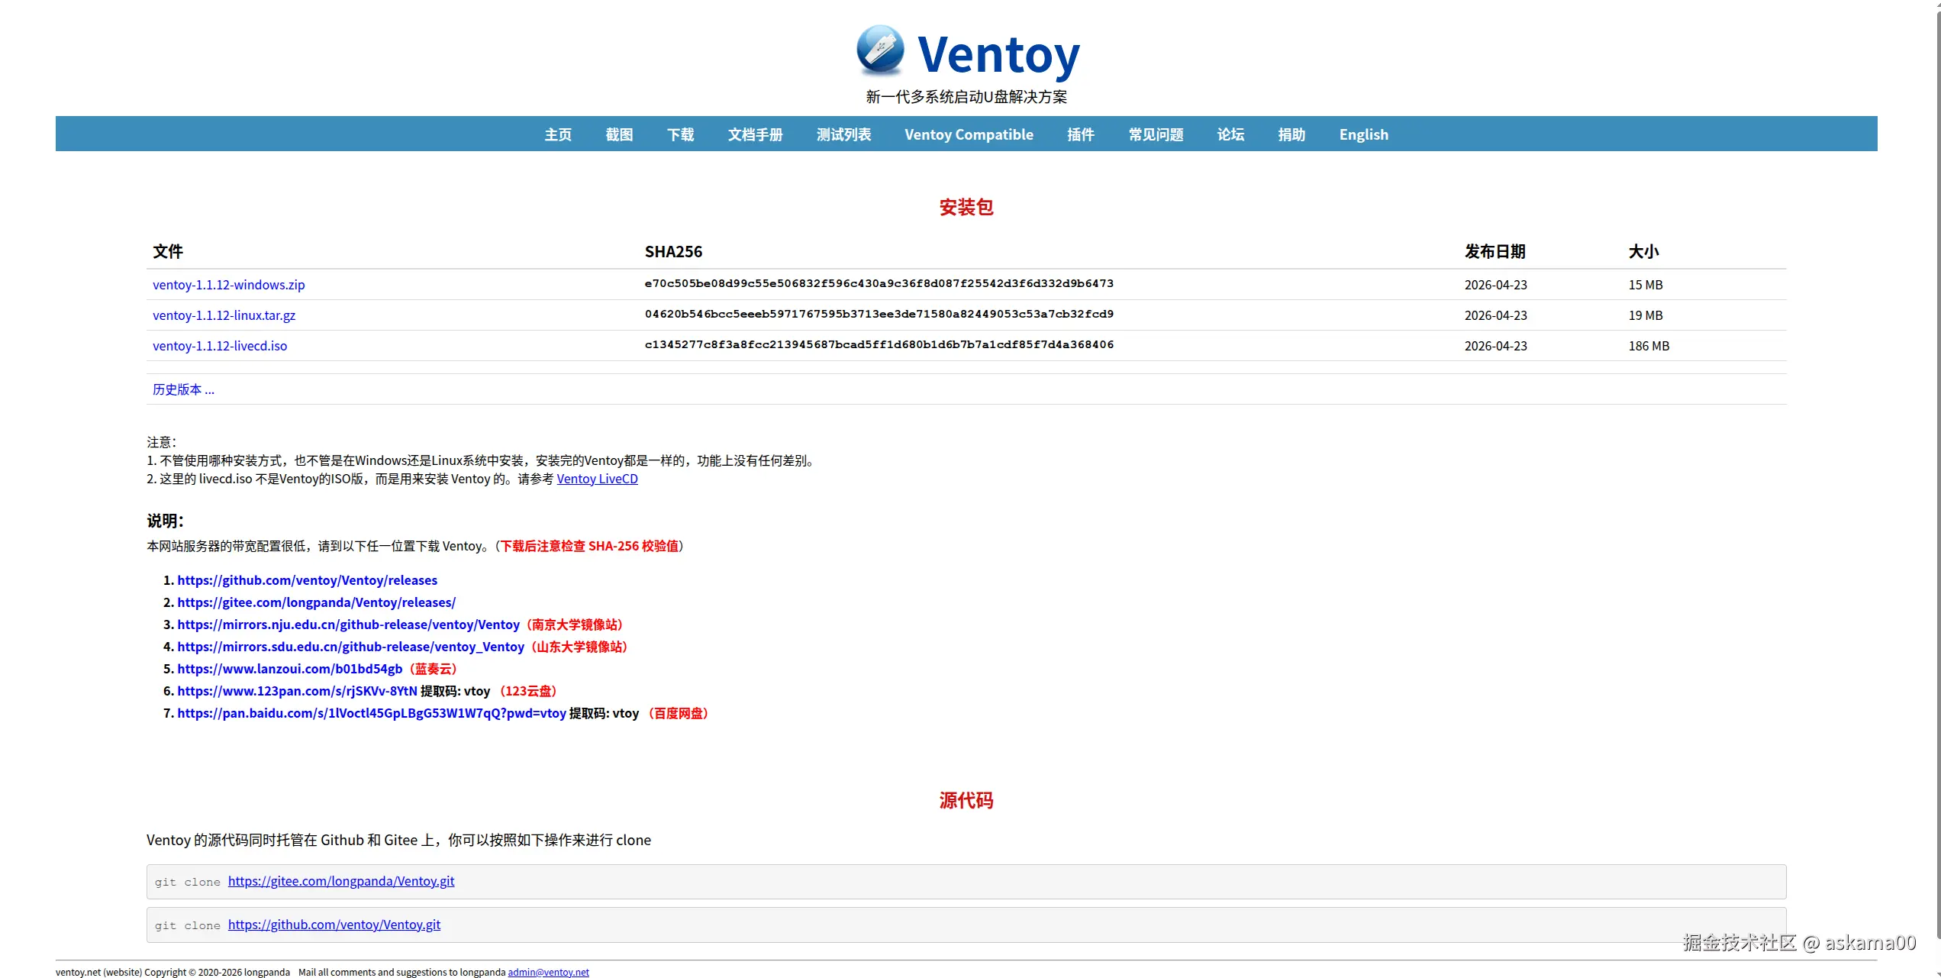Click the 大小 column header
Image resolution: width=1941 pixels, height=978 pixels.
tap(1643, 251)
